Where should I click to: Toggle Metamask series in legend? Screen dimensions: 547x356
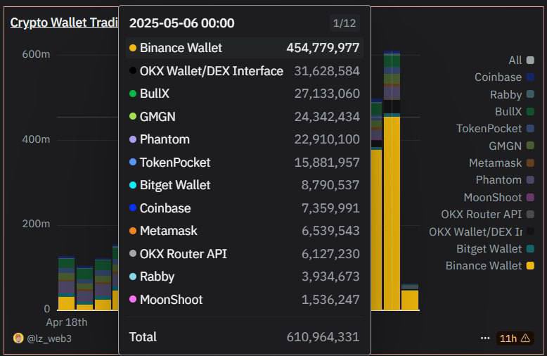501,163
